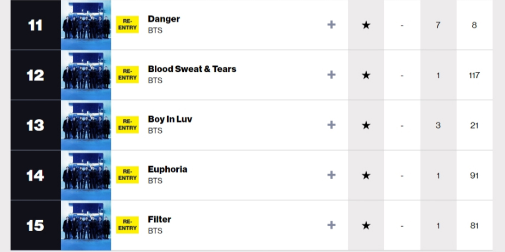Select star icon for Blood Sweat & Tears

(366, 75)
